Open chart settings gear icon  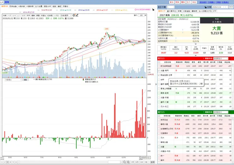click(74, 15)
